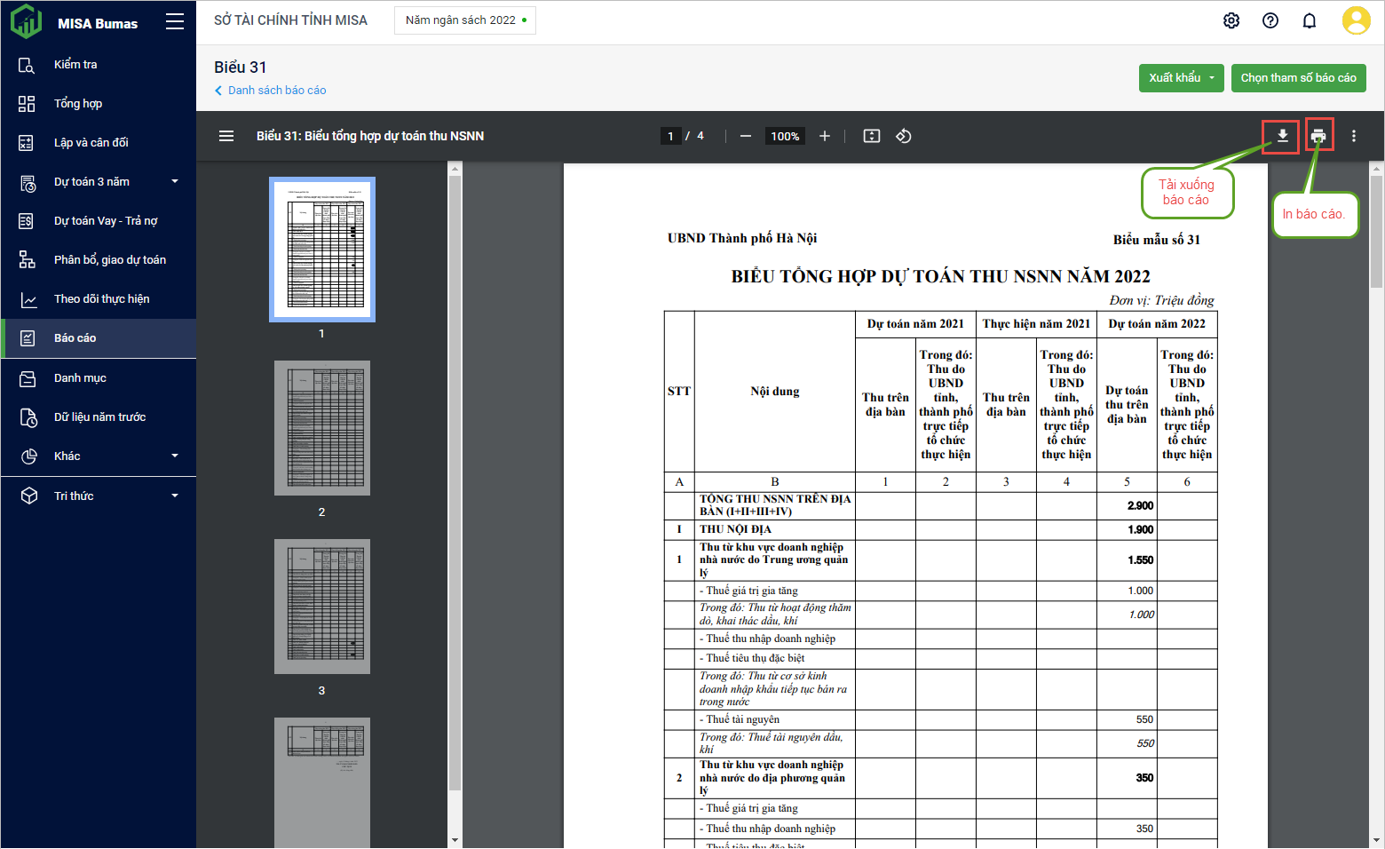Zoom out of the PDF document

click(746, 136)
